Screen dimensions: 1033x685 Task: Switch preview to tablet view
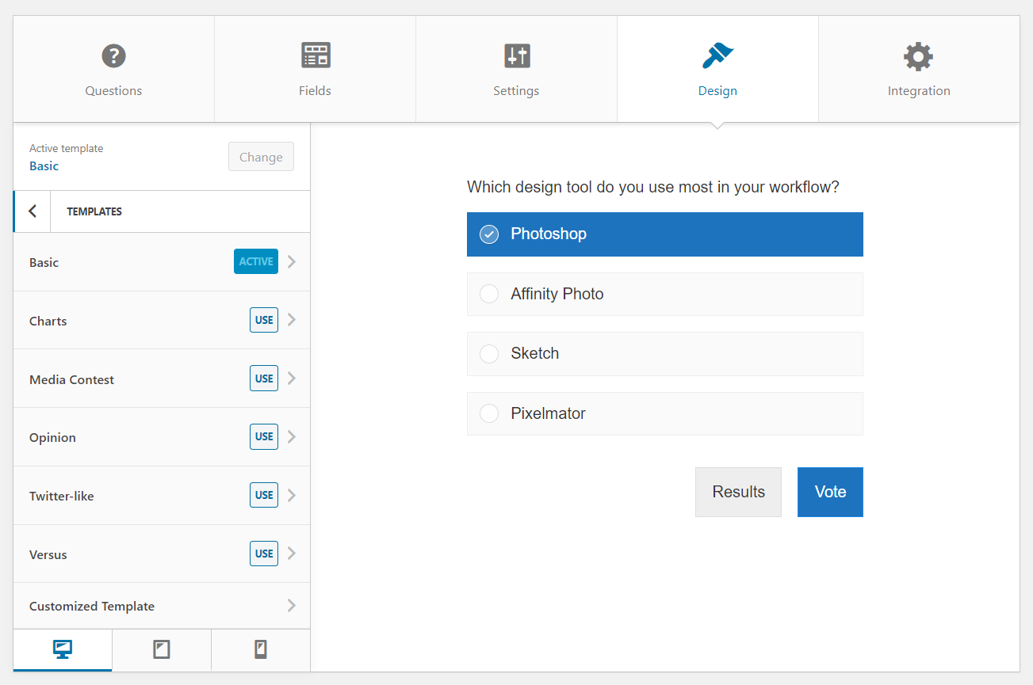pos(161,649)
